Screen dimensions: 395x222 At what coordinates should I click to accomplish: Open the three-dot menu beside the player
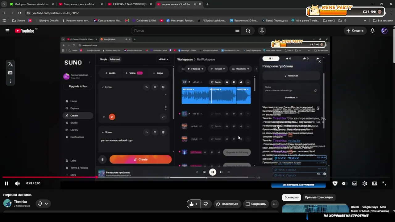click(10, 81)
